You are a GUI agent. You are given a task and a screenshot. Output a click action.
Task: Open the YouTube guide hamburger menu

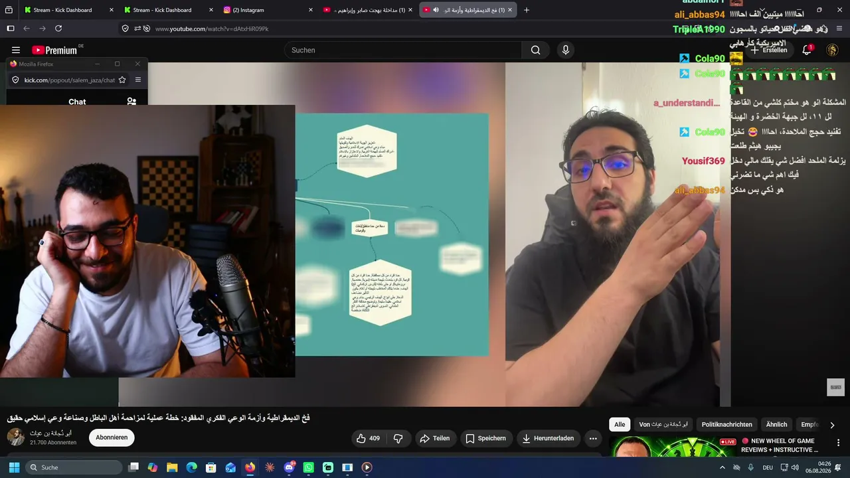click(x=16, y=50)
